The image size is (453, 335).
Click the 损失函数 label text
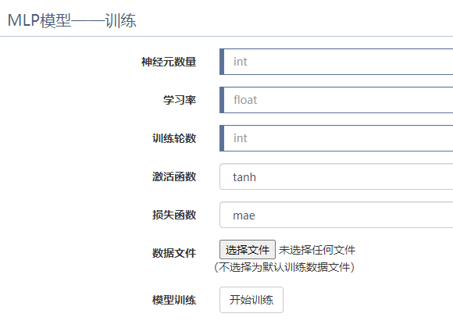coord(174,215)
